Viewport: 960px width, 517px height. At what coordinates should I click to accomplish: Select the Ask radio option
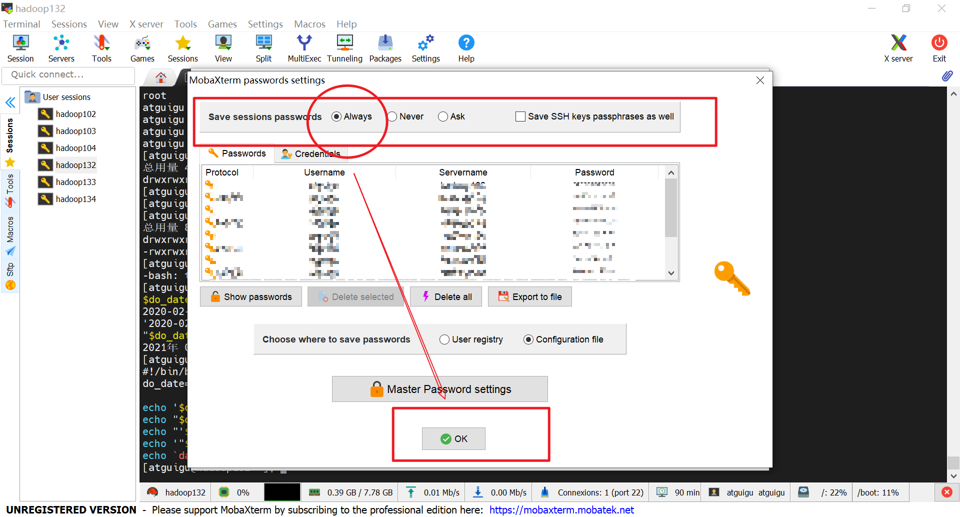(x=451, y=116)
